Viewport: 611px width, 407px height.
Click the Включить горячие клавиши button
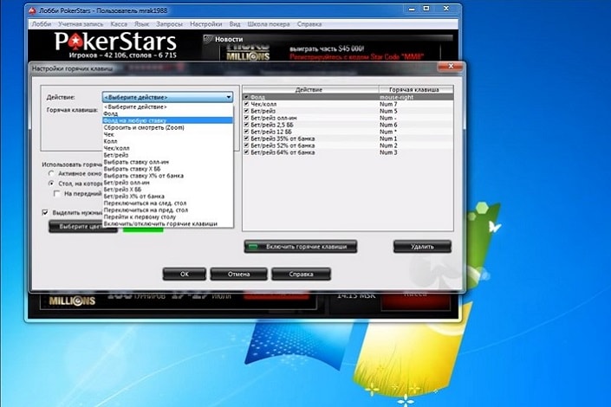click(x=301, y=247)
